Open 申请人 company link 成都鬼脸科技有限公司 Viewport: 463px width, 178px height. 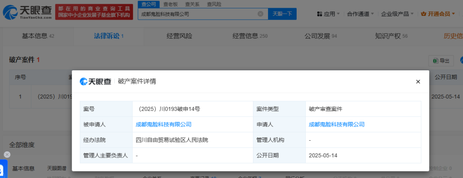(337, 124)
